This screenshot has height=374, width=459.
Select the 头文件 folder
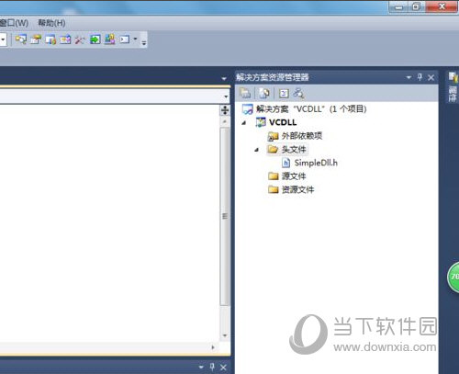click(294, 149)
